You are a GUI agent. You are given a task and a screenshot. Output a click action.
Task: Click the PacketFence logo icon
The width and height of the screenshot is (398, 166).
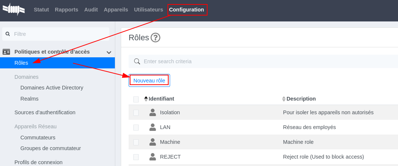(x=14, y=10)
